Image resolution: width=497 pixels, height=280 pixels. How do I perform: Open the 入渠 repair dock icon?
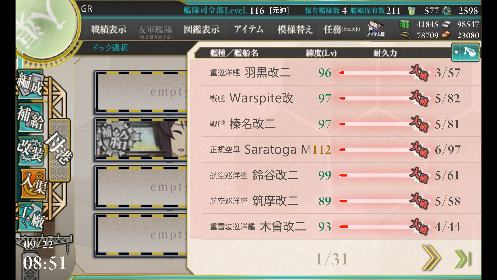coord(33,184)
